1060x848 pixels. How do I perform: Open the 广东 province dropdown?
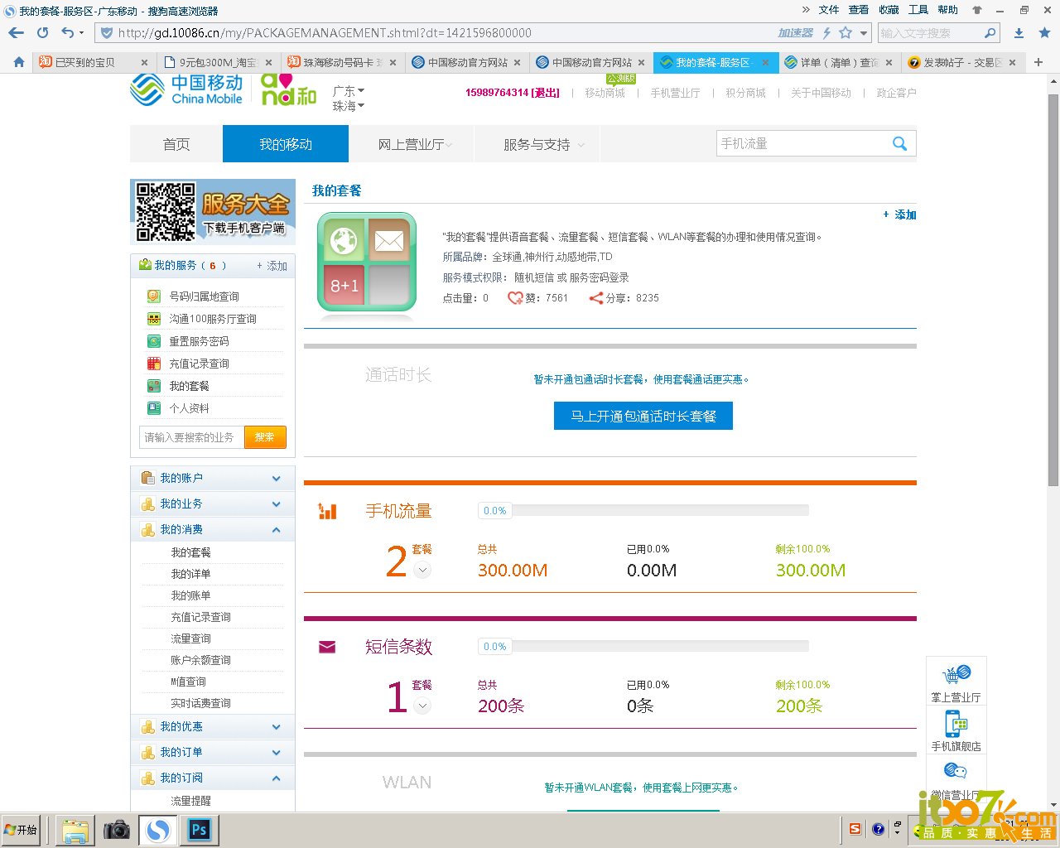click(x=349, y=91)
